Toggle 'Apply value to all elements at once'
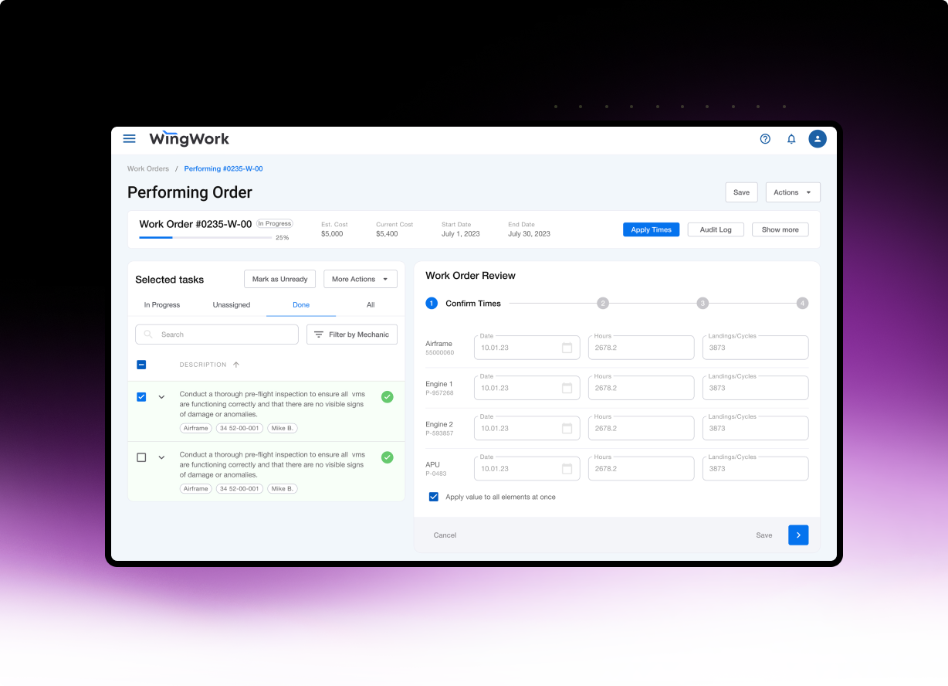Screen dimensions: 948x686 point(434,497)
